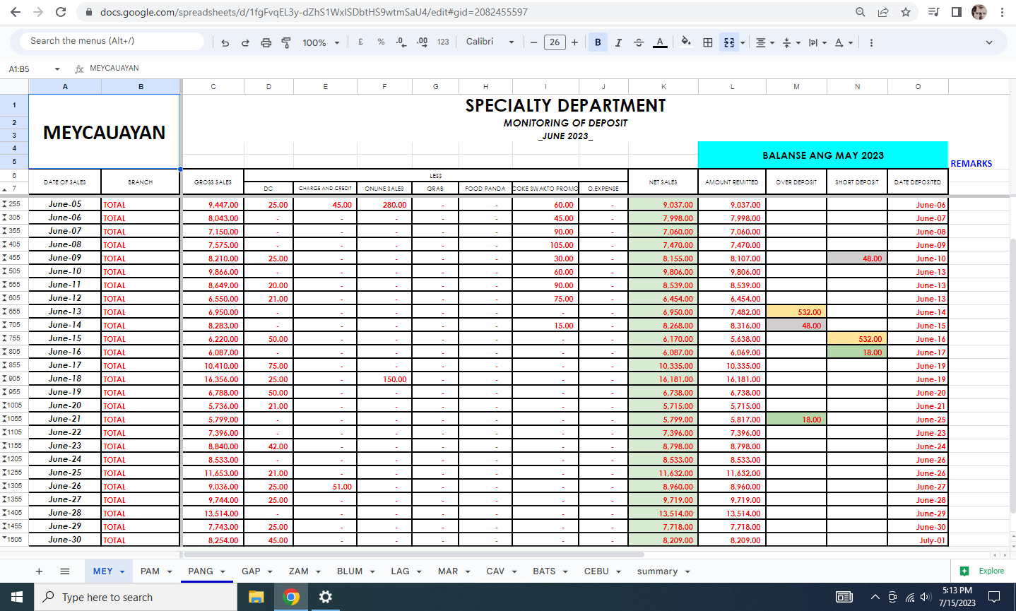
Task: Increase decimal places
Action: (422, 42)
